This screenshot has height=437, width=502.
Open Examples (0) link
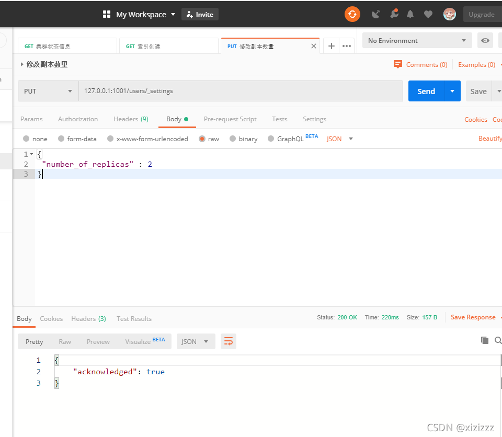pos(476,64)
